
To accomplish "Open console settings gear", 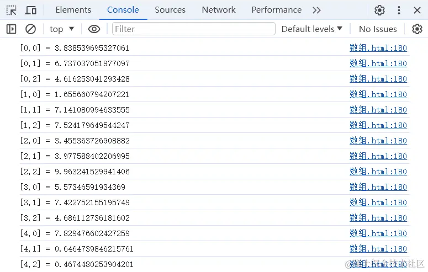I will click(417, 29).
